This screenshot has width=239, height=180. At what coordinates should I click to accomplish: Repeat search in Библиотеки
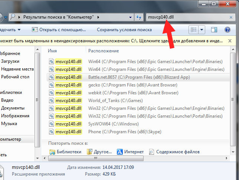click(x=65, y=152)
